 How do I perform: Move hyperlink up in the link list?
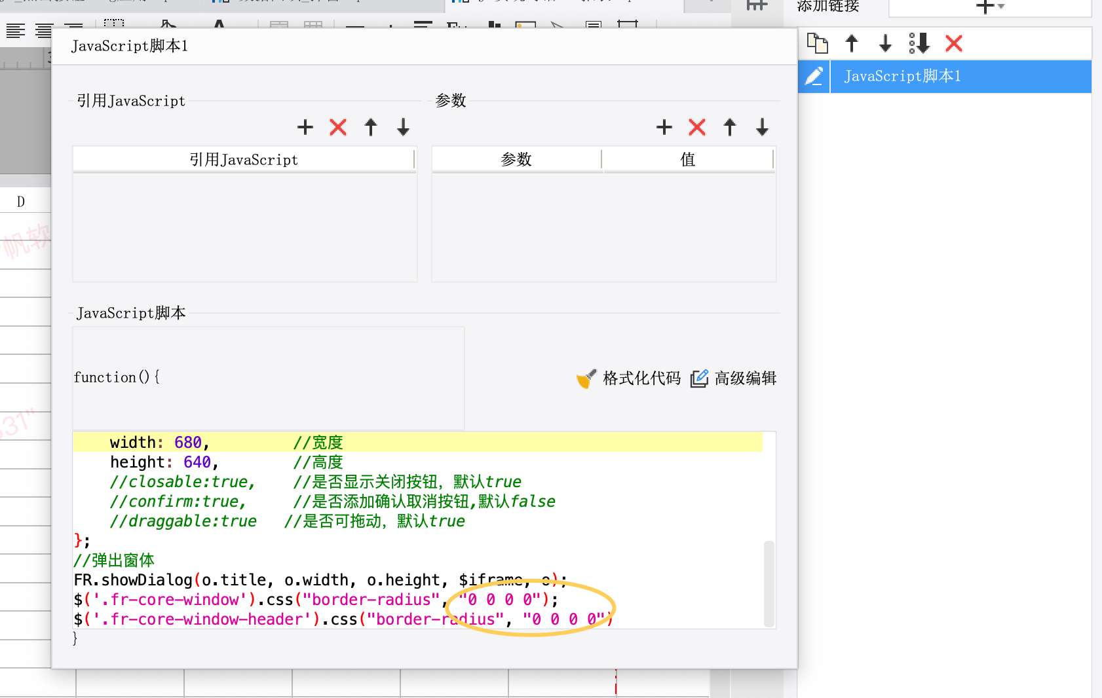[x=852, y=43]
